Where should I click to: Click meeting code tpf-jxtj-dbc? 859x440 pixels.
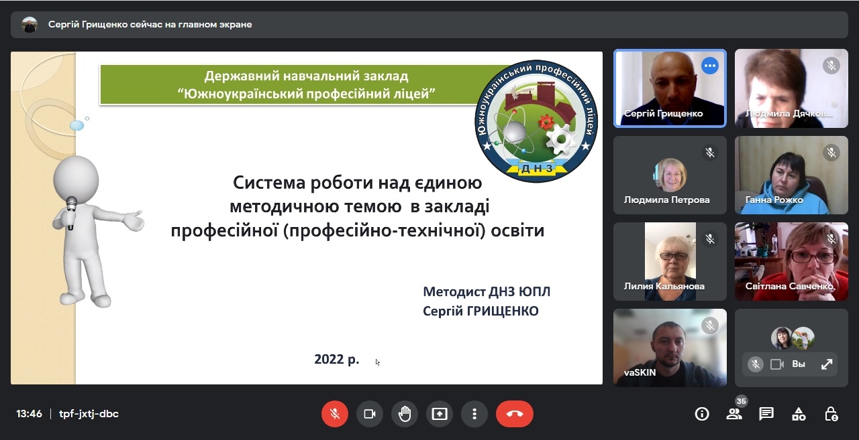(x=89, y=414)
